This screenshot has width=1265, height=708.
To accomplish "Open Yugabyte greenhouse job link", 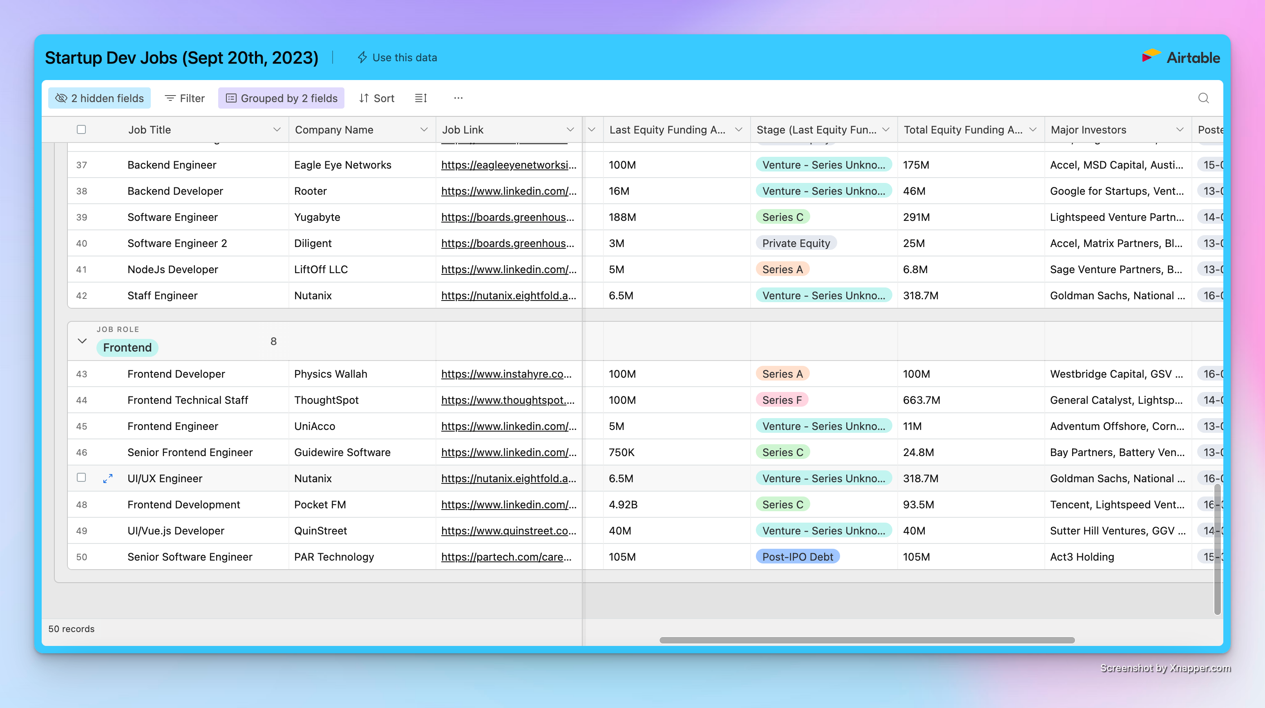I will pos(508,217).
